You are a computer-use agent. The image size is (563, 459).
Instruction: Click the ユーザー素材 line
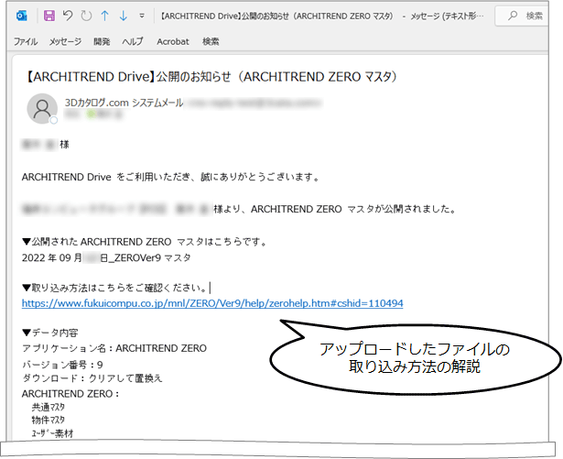[x=52, y=433]
